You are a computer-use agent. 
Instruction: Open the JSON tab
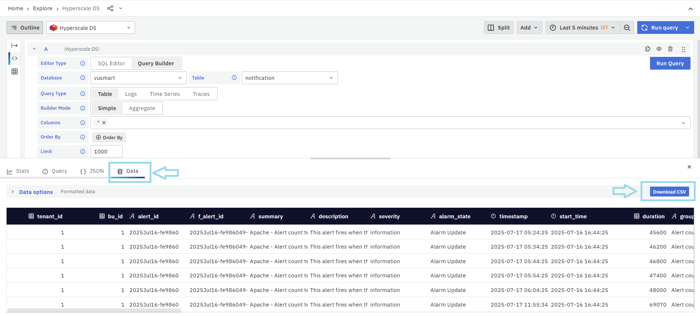coord(92,171)
